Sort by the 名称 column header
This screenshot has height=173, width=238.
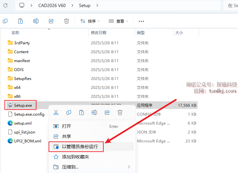point(15,33)
